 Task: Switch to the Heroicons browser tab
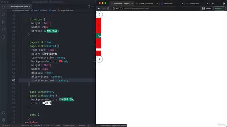(168, 4)
